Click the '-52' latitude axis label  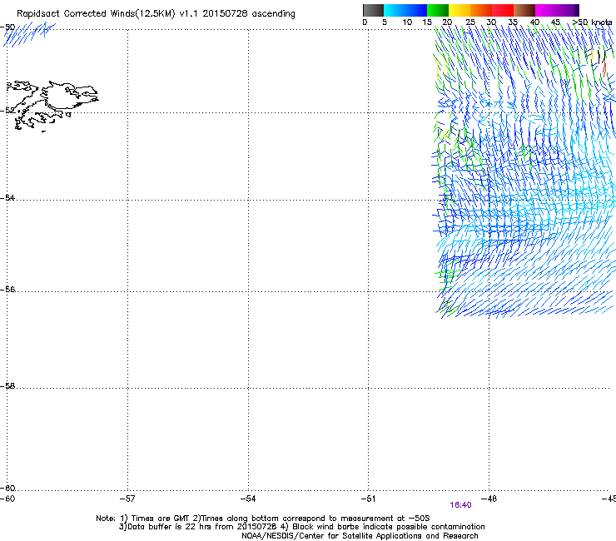point(7,111)
